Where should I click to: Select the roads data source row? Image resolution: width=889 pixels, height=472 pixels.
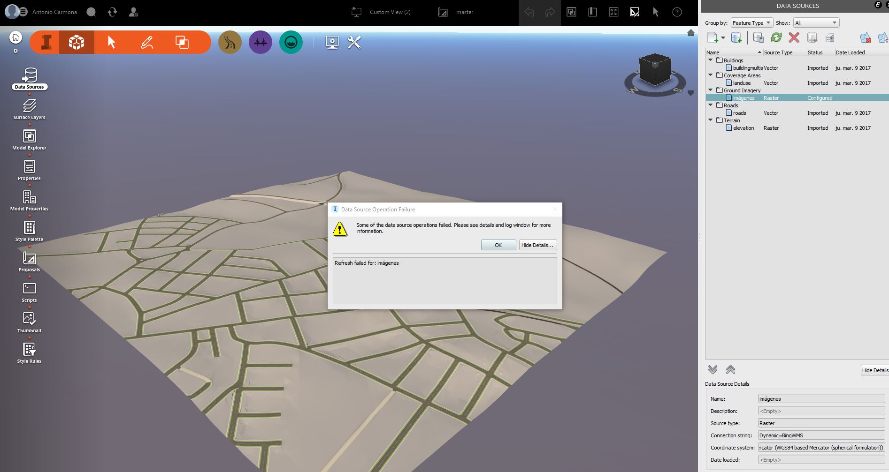click(x=797, y=113)
